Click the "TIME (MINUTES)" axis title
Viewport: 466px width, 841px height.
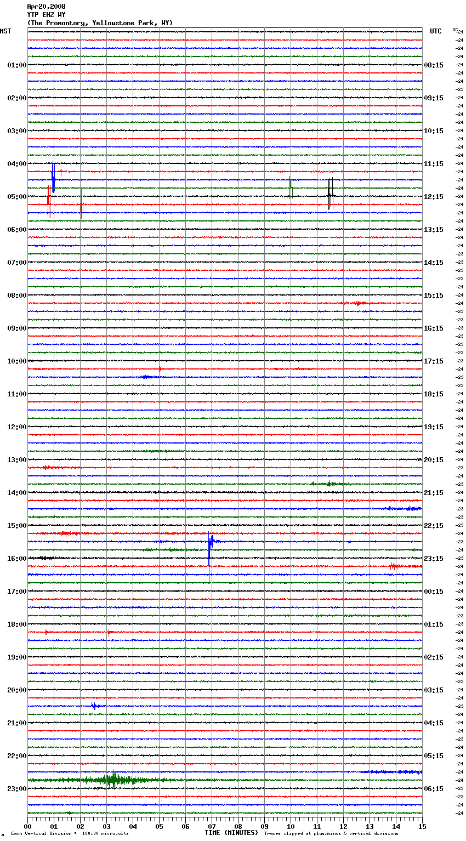[x=231, y=832]
